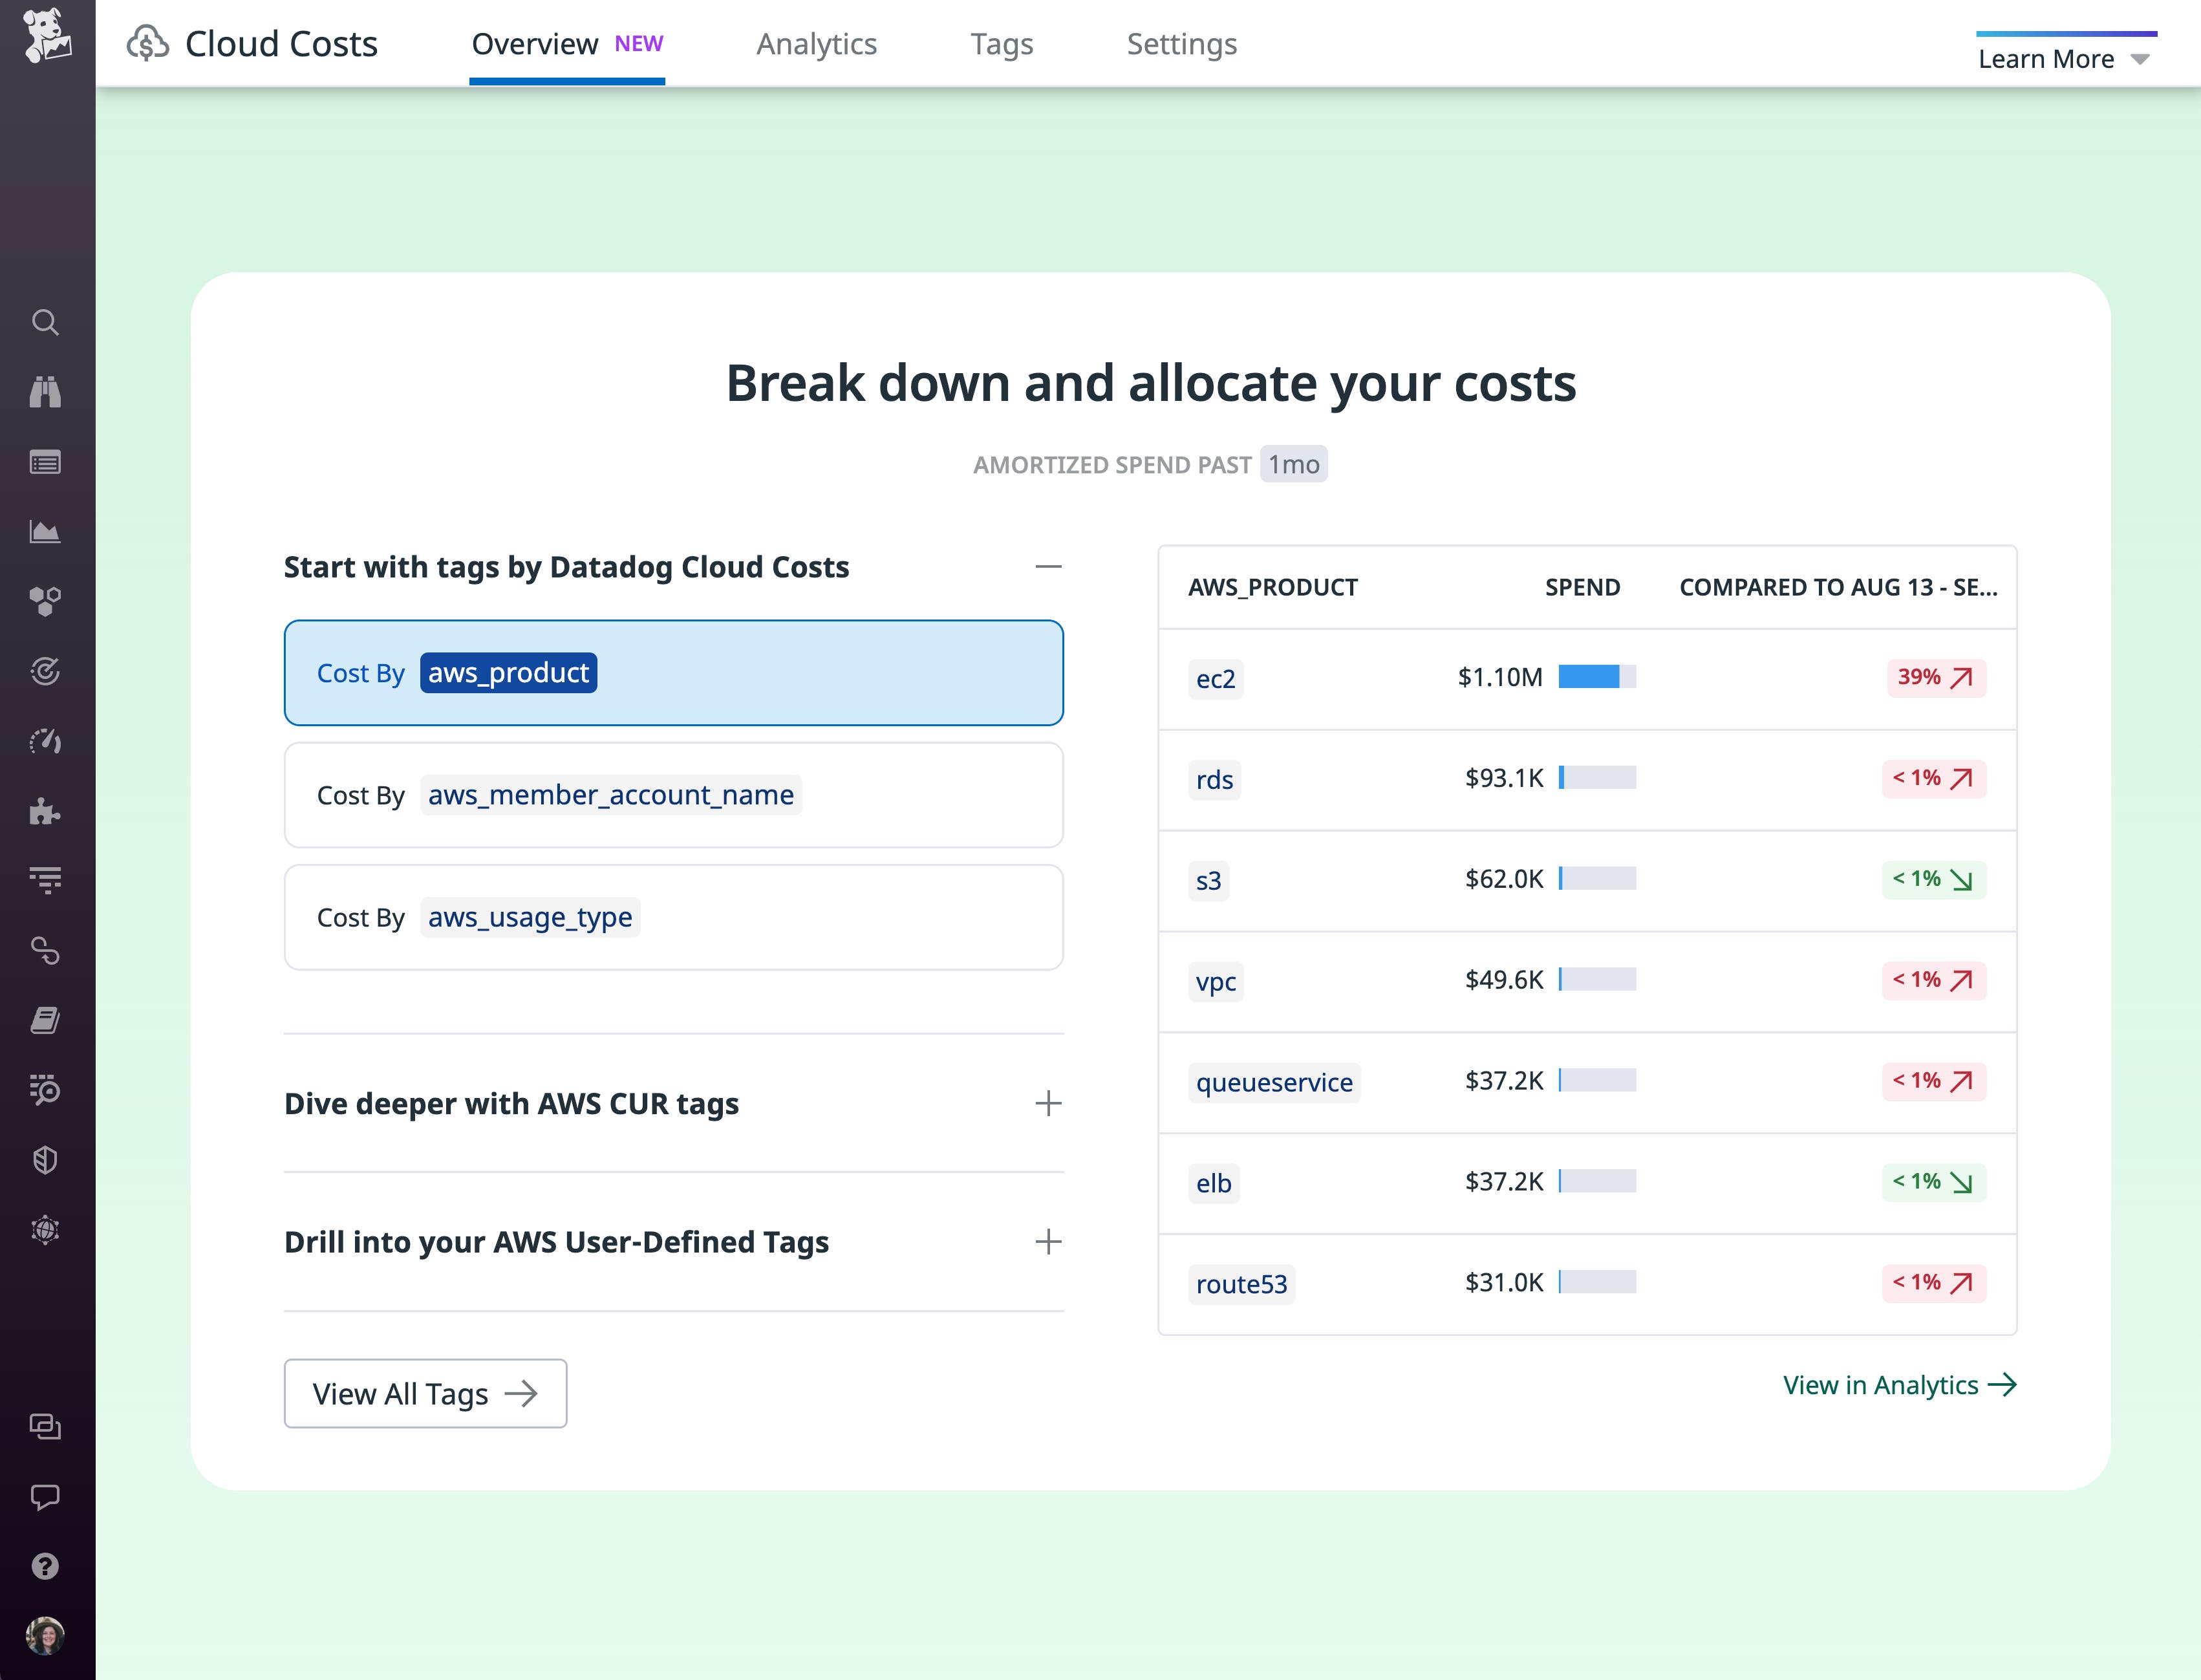Select Cost By aws_member_account_name option

[673, 795]
